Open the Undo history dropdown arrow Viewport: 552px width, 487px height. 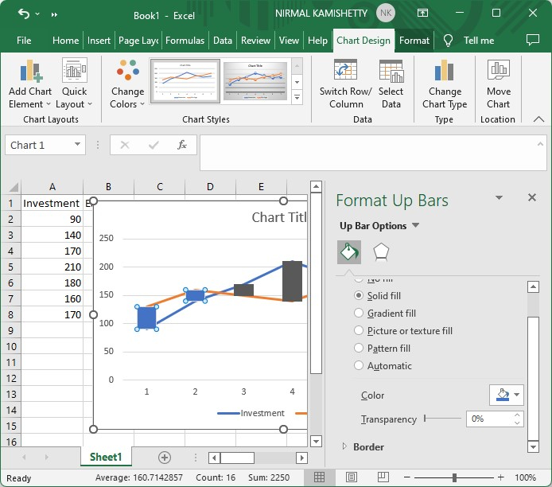37,14
